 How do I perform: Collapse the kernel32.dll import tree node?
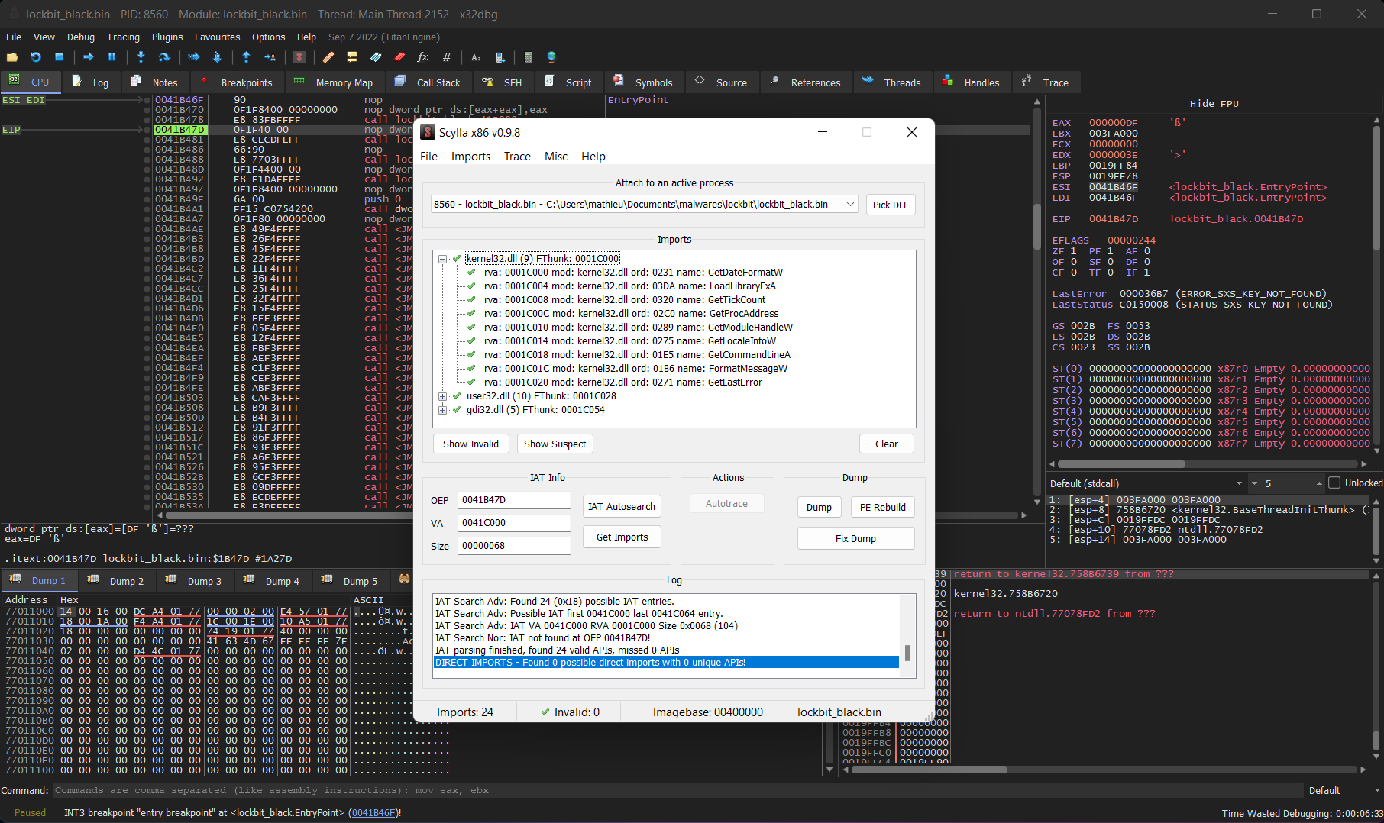pyautogui.click(x=442, y=259)
